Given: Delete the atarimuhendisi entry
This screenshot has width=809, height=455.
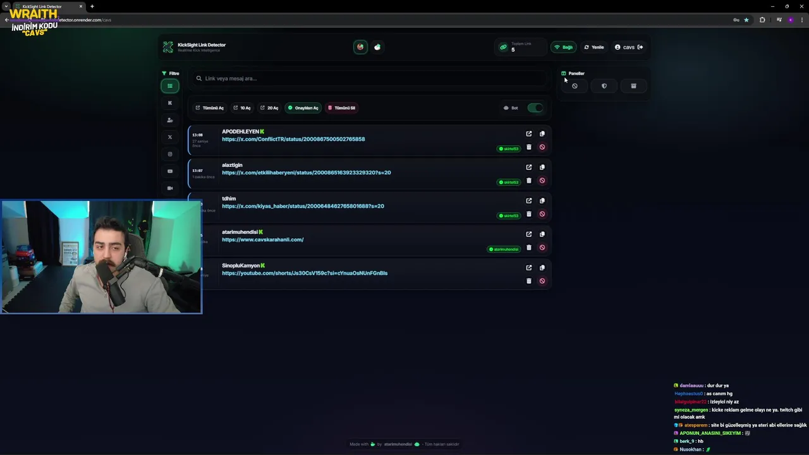Looking at the screenshot, I should click(529, 248).
